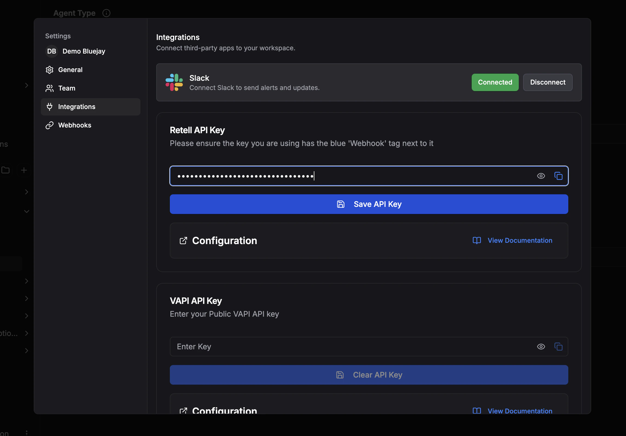Show the hidden Retell API key
The image size is (626, 436).
click(541, 176)
